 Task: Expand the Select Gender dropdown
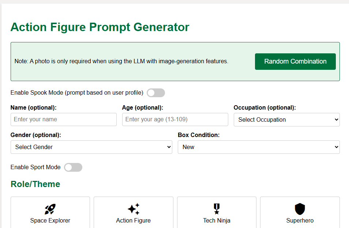pyautogui.click(x=91, y=147)
